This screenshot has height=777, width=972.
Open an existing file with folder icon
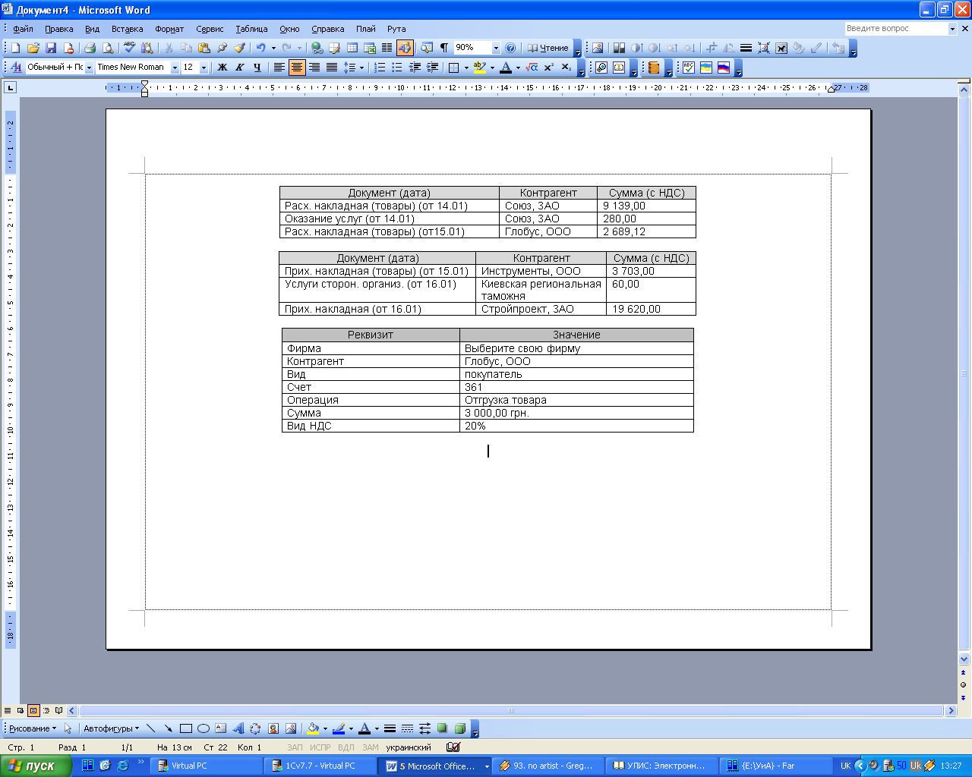(33, 48)
